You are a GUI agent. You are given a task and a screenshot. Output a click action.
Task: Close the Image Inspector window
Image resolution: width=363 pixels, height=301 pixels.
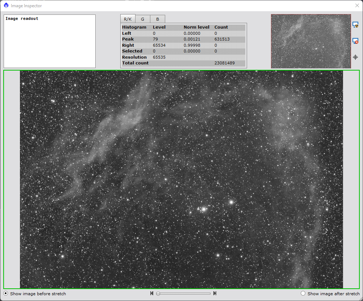click(x=357, y=5)
